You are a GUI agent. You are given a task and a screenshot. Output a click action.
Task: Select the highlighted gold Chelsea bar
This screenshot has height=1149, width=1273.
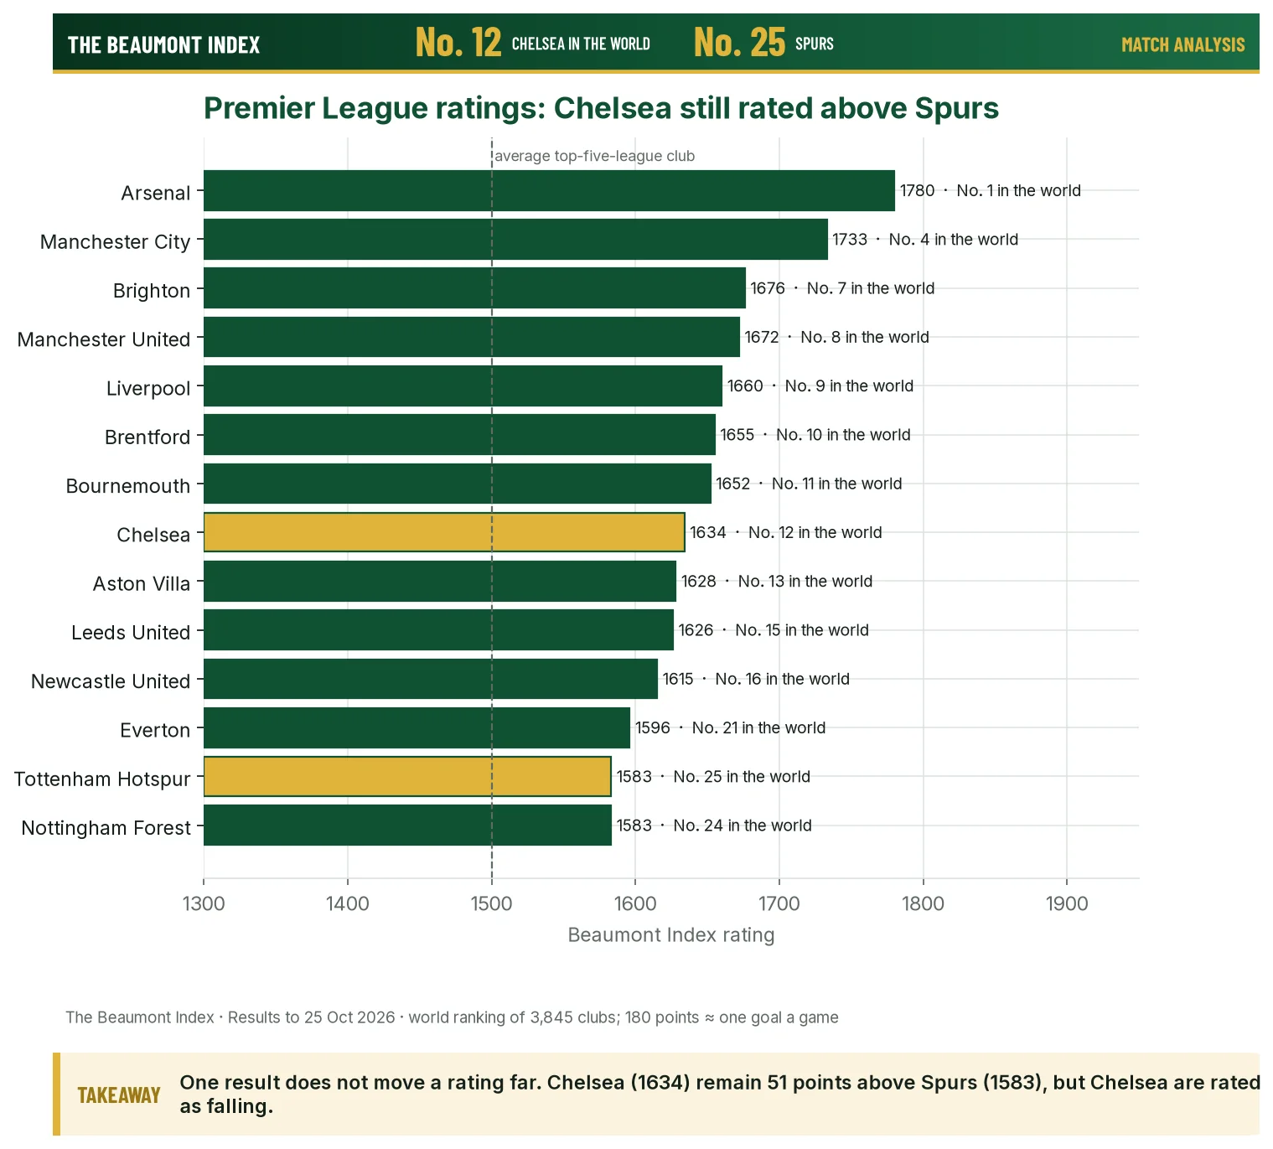click(444, 532)
